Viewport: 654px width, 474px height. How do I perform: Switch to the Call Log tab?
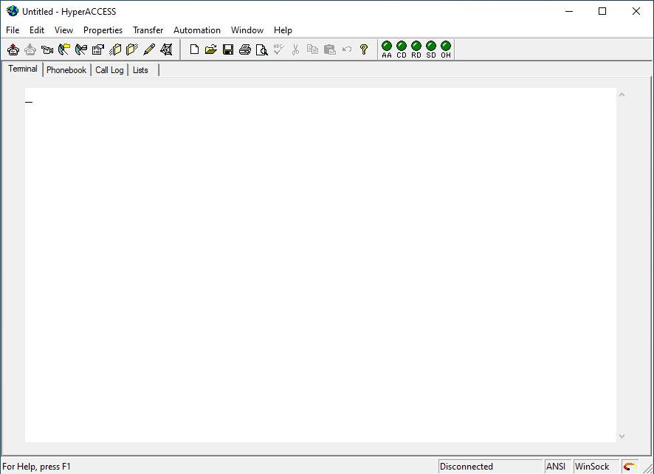click(x=109, y=70)
